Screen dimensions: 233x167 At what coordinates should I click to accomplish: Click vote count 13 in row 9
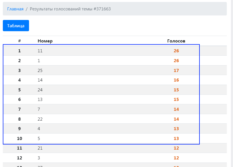pyautogui.click(x=176, y=129)
